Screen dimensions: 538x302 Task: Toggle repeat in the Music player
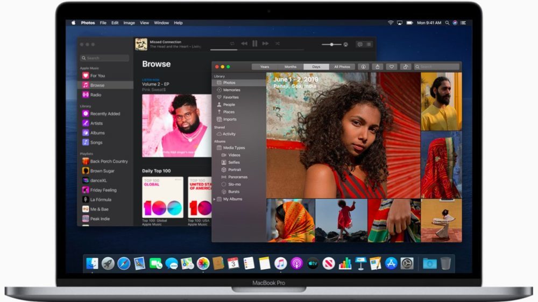pyautogui.click(x=232, y=44)
